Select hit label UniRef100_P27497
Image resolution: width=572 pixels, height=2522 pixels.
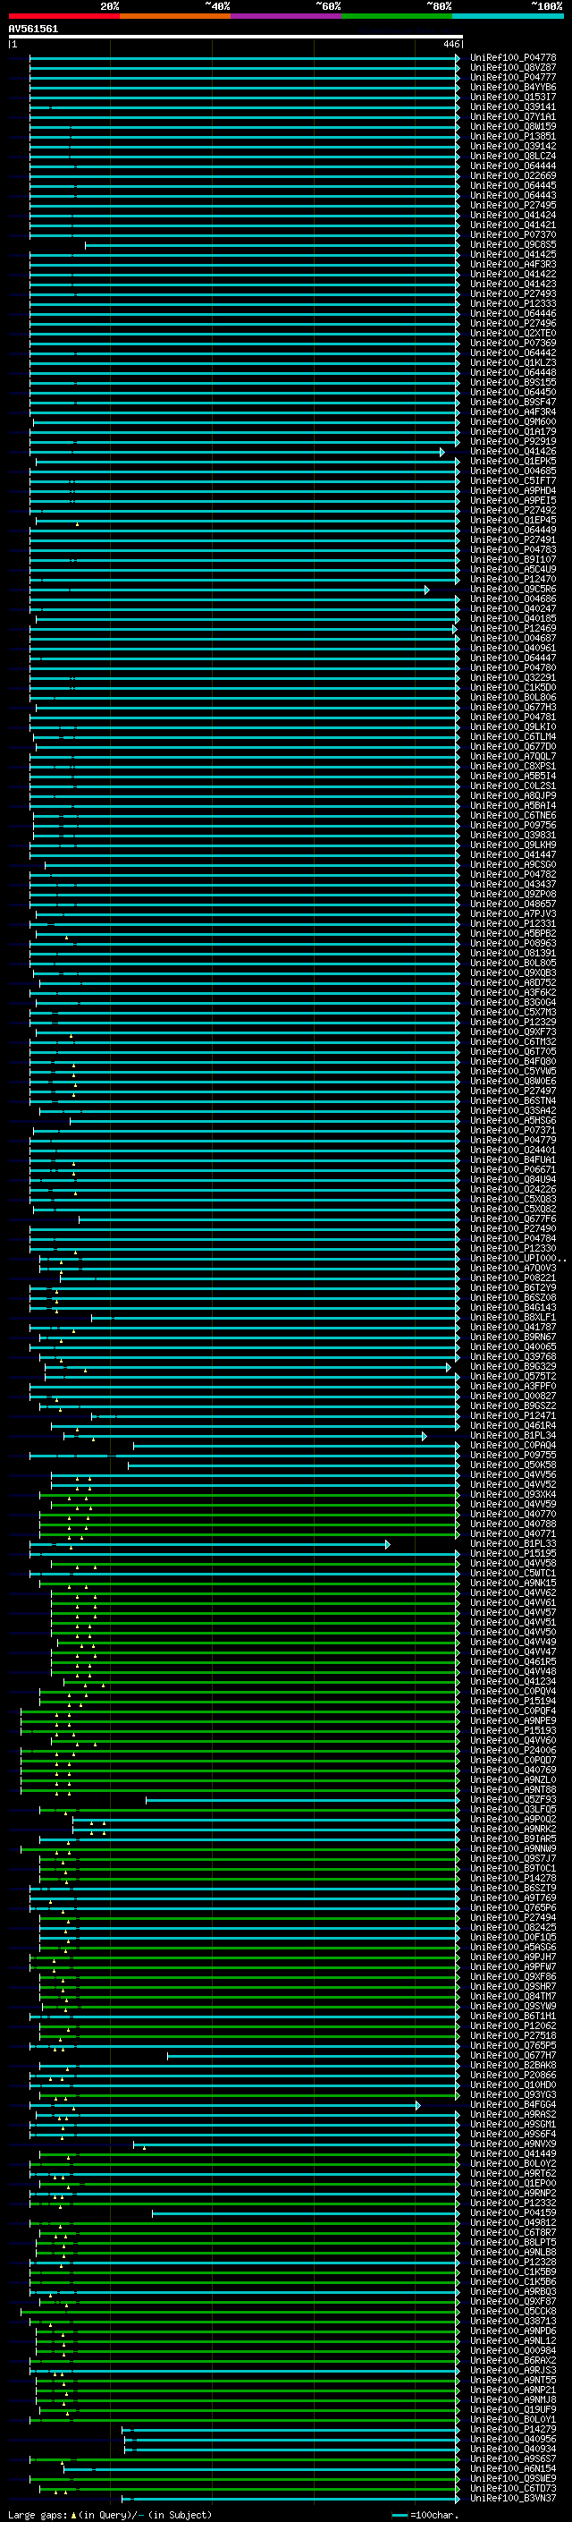click(x=513, y=1091)
